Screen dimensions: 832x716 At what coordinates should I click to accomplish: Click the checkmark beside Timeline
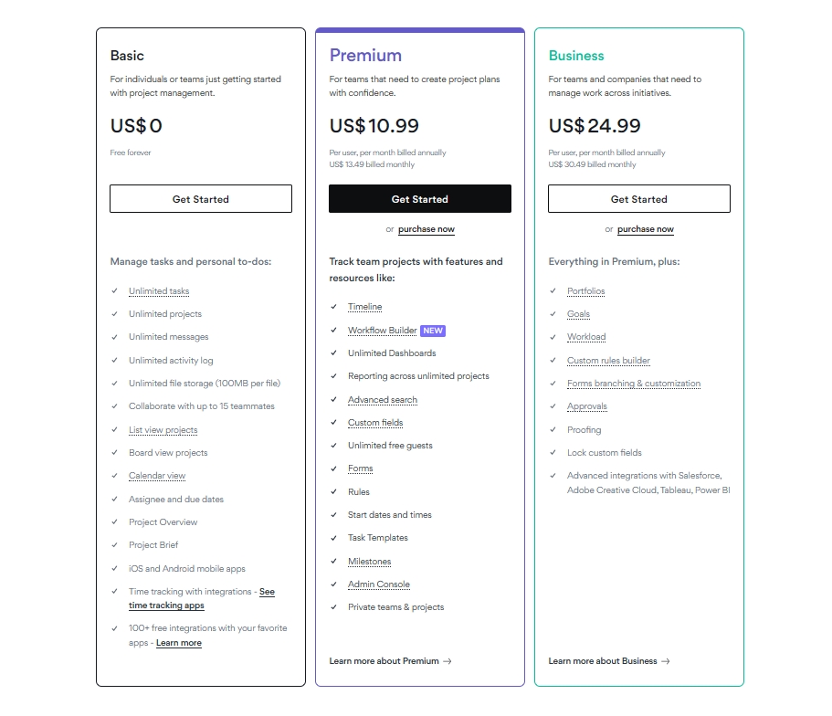click(x=333, y=306)
